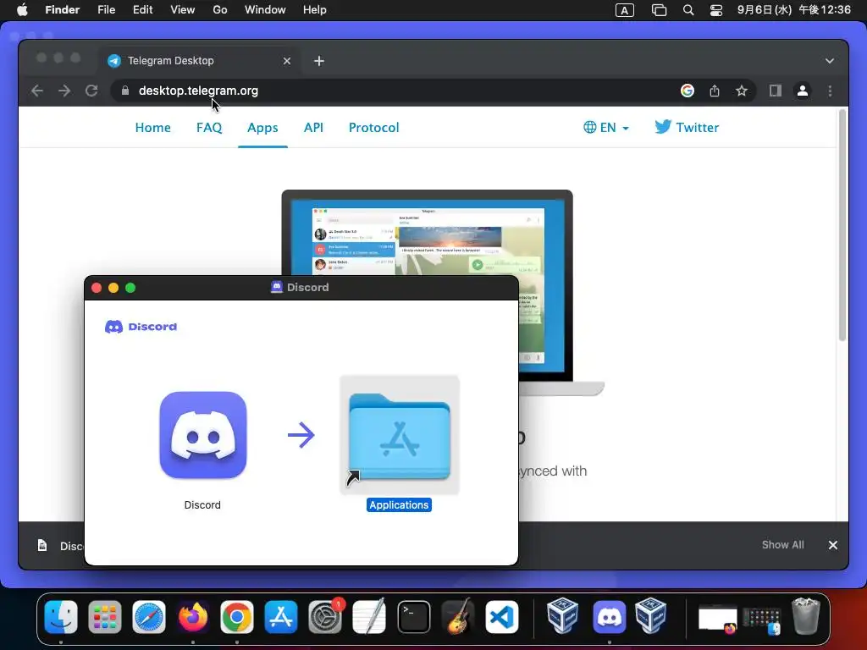Open the Help menu
867x650 pixels.
click(x=315, y=10)
